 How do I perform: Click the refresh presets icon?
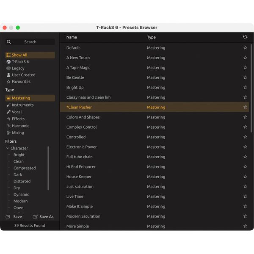[x=245, y=37]
